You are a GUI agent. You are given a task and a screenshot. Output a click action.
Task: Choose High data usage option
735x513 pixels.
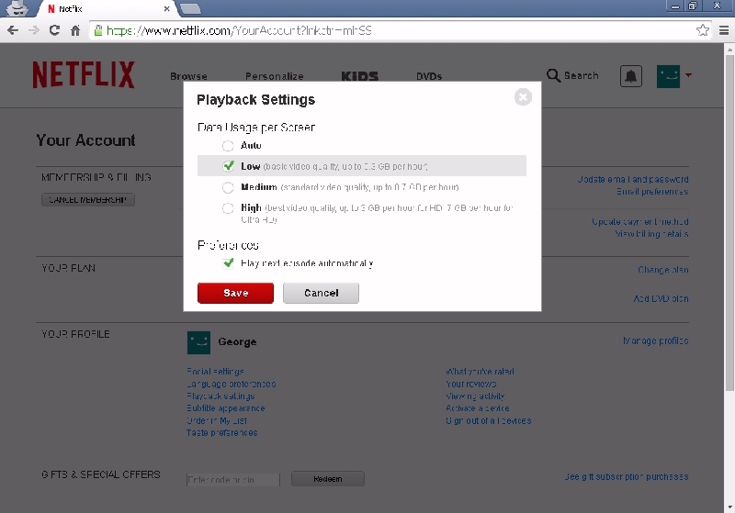click(228, 207)
